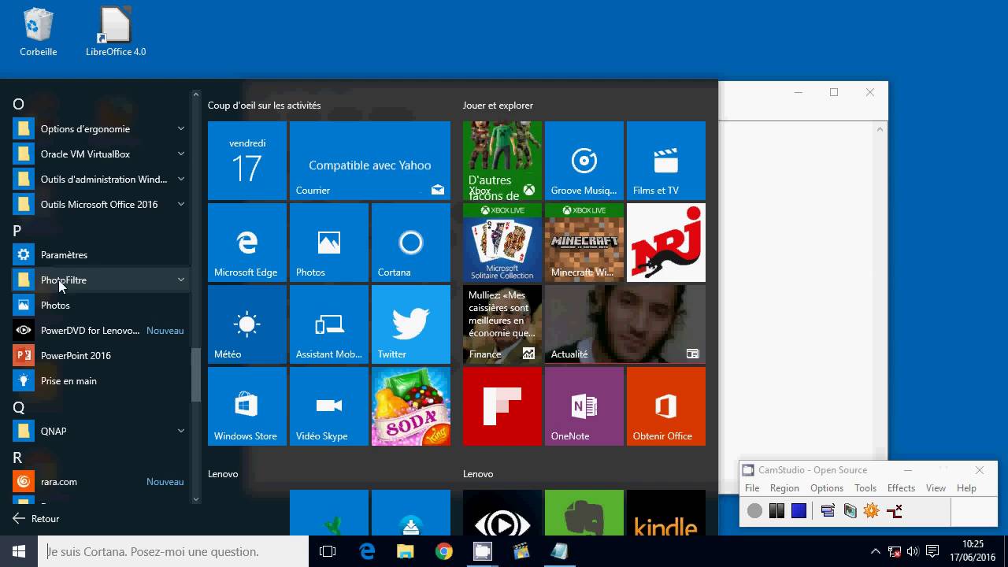Open the Films et TV tile
This screenshot has width=1008, height=567.
pyautogui.click(x=666, y=161)
